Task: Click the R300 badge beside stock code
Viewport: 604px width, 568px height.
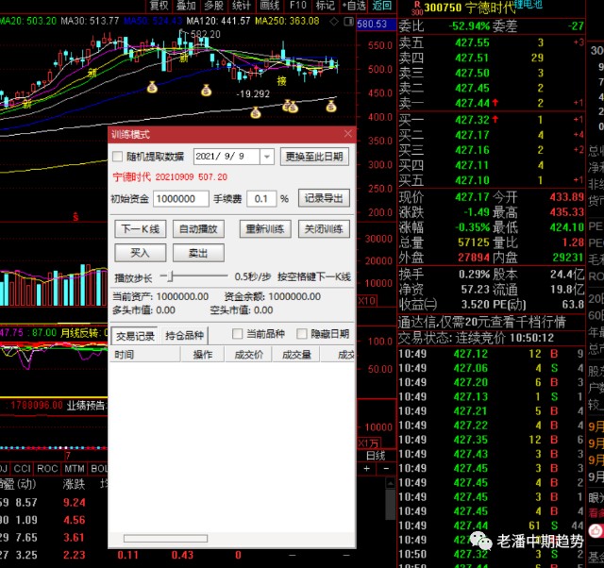Action: 417,8
